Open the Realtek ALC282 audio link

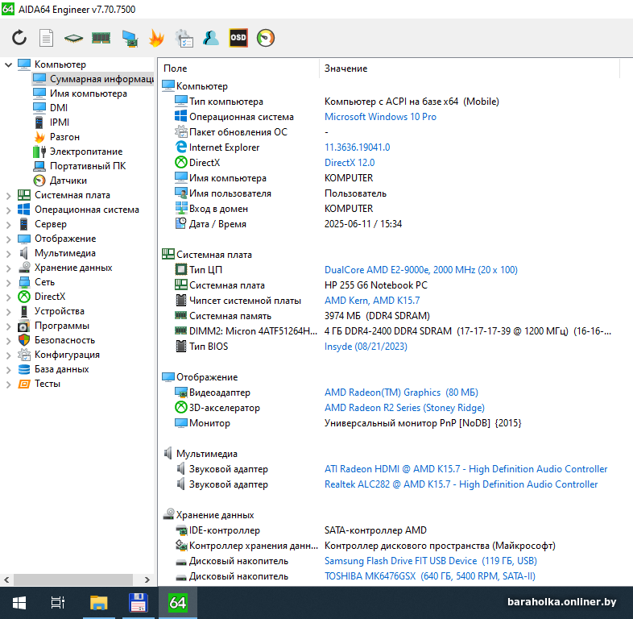[461, 484]
